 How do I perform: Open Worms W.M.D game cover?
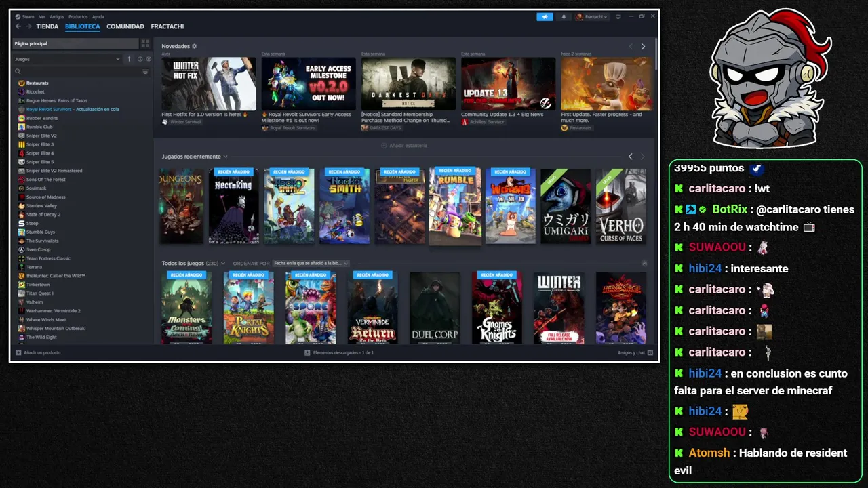tap(510, 206)
